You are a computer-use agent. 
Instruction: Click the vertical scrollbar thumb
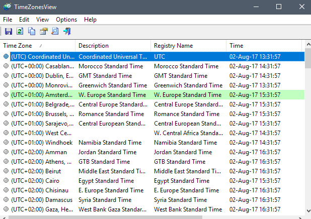tap(308, 58)
